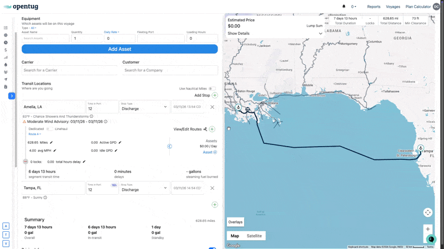Open the chat support bubble
Viewport: 444px width, 249px height.
point(431,239)
